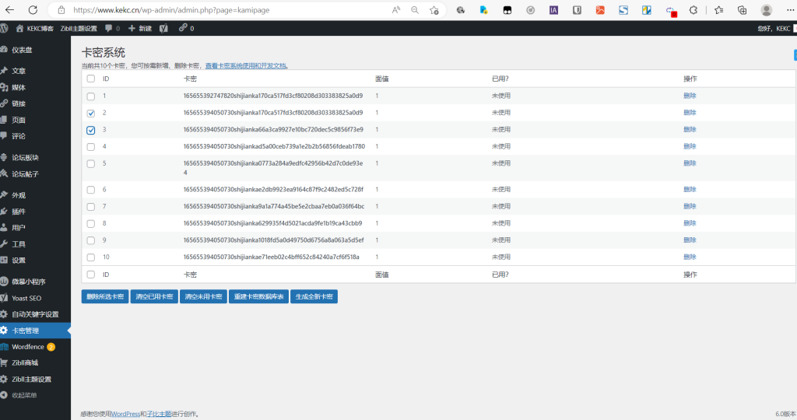This screenshot has height=420, width=797.
Task: Click the 删除所选卡密 button
Action: tap(105, 296)
